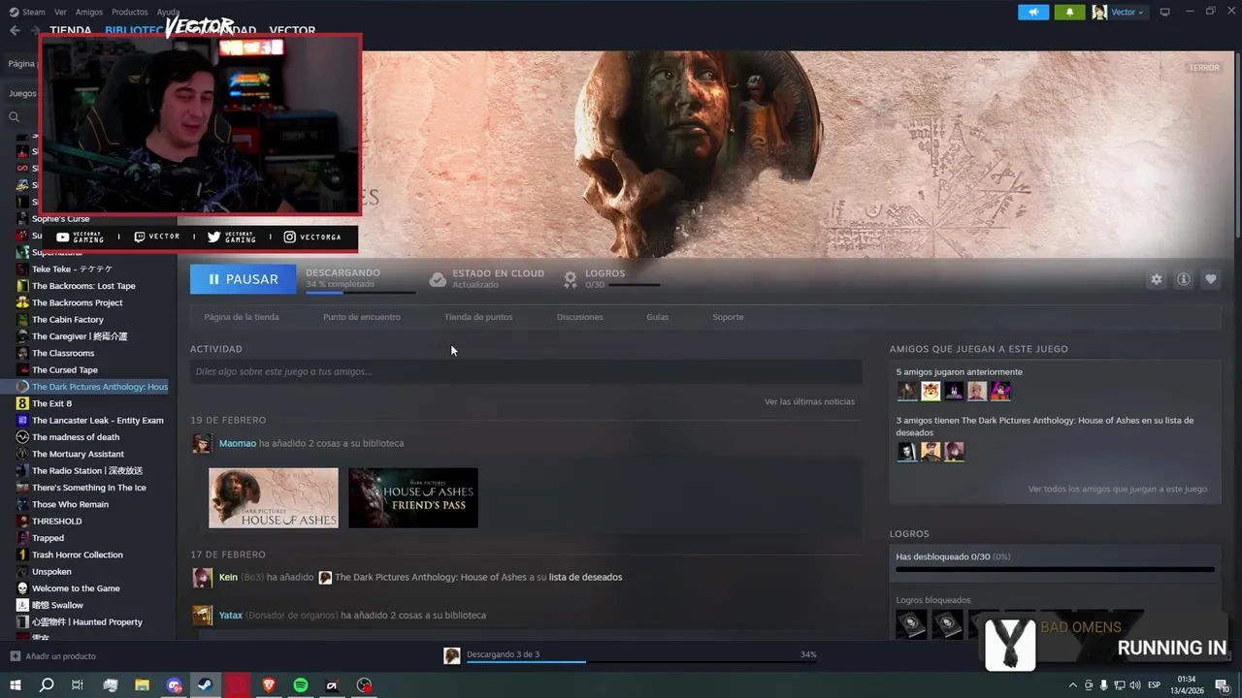Click the blue announcements megaphone icon
Image resolution: width=1242 pixels, height=698 pixels.
pyautogui.click(x=1033, y=12)
